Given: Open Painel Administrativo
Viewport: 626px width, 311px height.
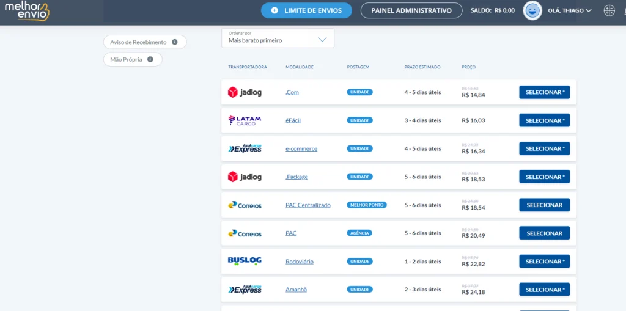Looking at the screenshot, I should [x=411, y=11].
